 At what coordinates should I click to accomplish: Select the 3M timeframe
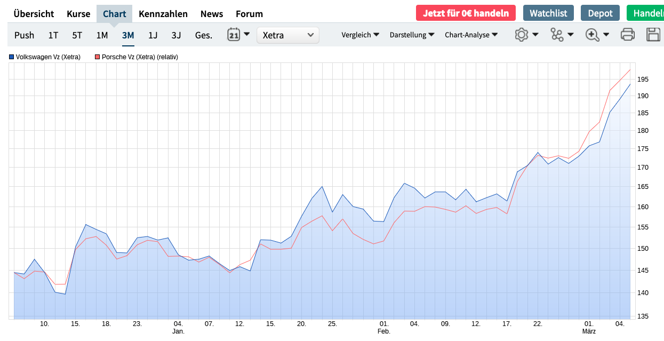pyautogui.click(x=128, y=35)
